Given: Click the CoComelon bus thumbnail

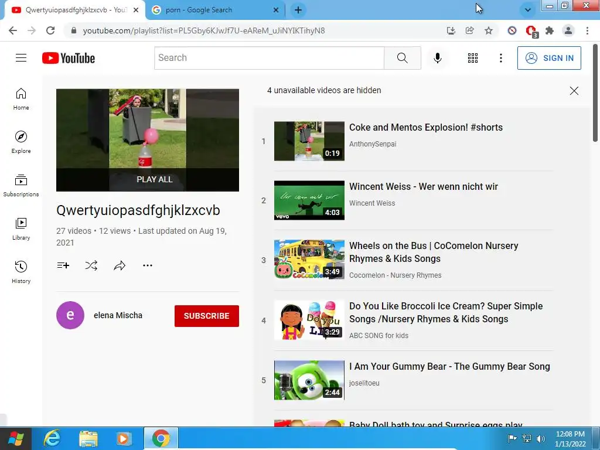Looking at the screenshot, I should click(x=309, y=260).
